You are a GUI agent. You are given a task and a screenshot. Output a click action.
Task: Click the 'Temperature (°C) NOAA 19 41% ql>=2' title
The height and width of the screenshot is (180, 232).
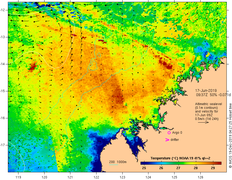(180, 158)
